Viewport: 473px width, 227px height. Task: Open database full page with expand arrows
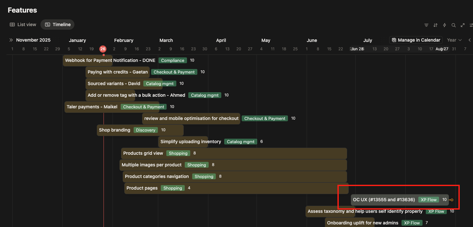pos(463,25)
